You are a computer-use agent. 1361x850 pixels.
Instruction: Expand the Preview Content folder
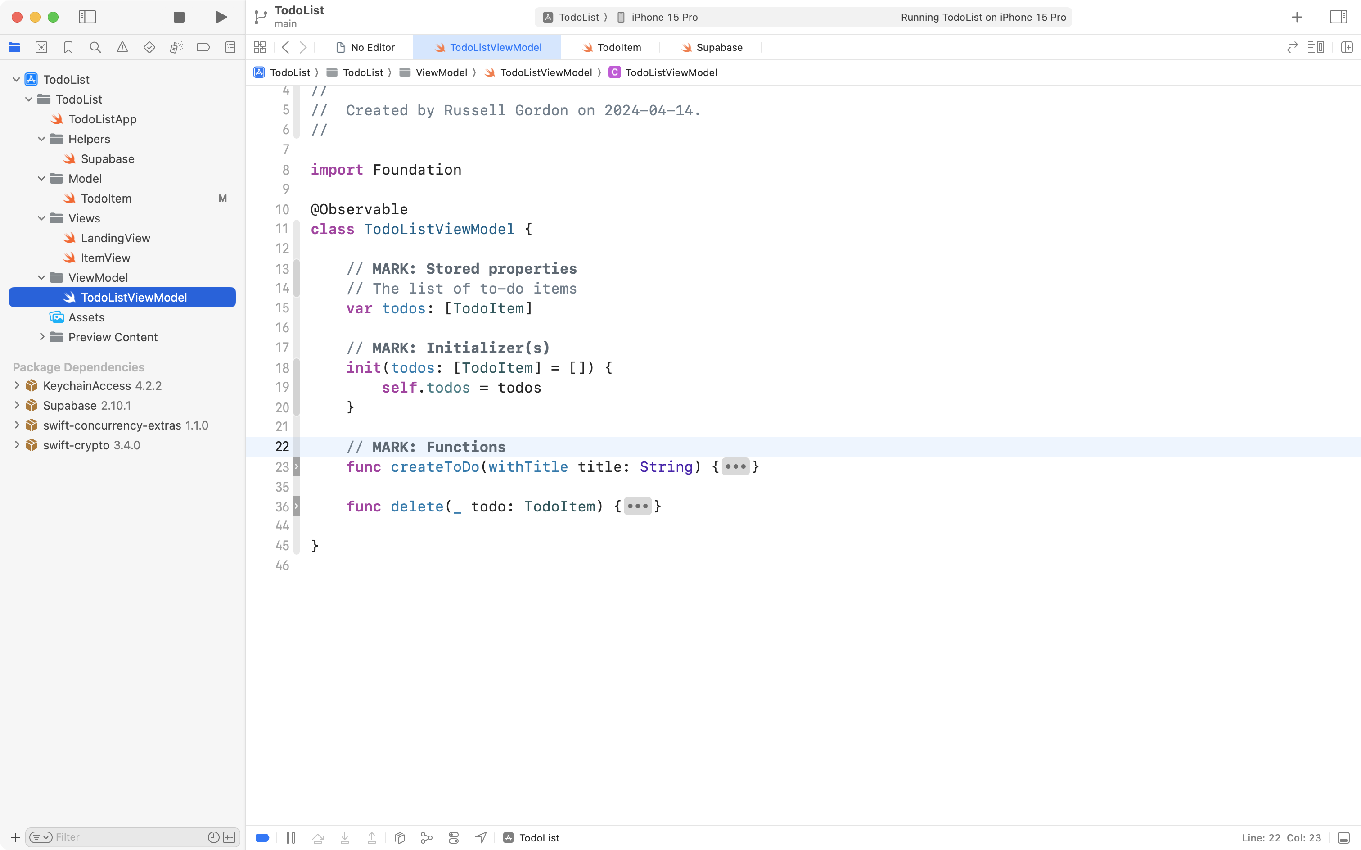click(41, 337)
